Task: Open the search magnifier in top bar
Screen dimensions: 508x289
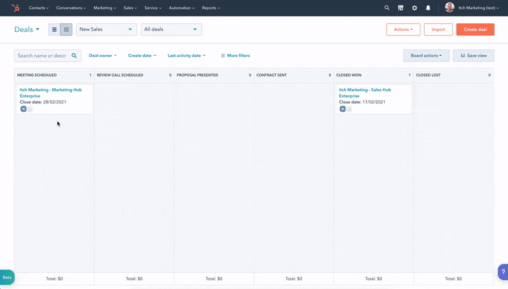Action: pos(387,8)
